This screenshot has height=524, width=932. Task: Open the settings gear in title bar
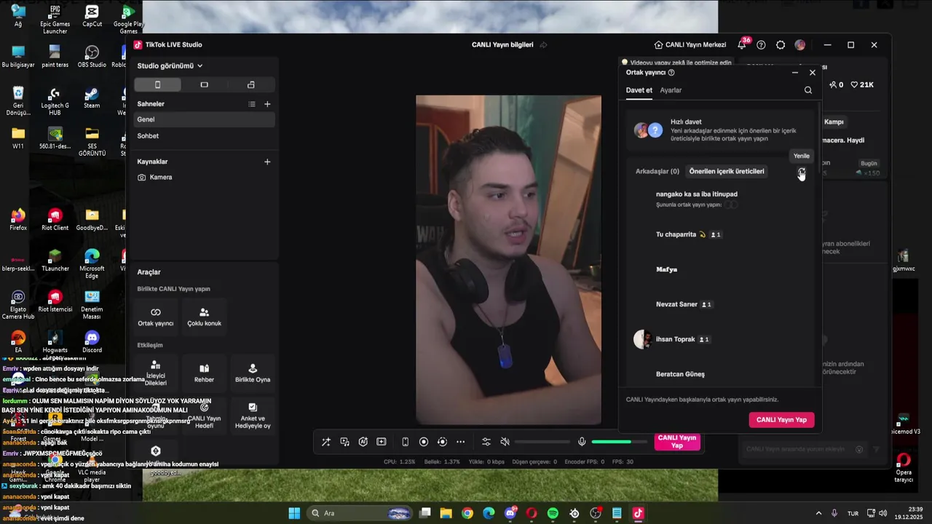[781, 44]
